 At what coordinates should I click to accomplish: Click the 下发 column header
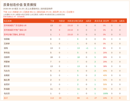click(x=52, y=21)
